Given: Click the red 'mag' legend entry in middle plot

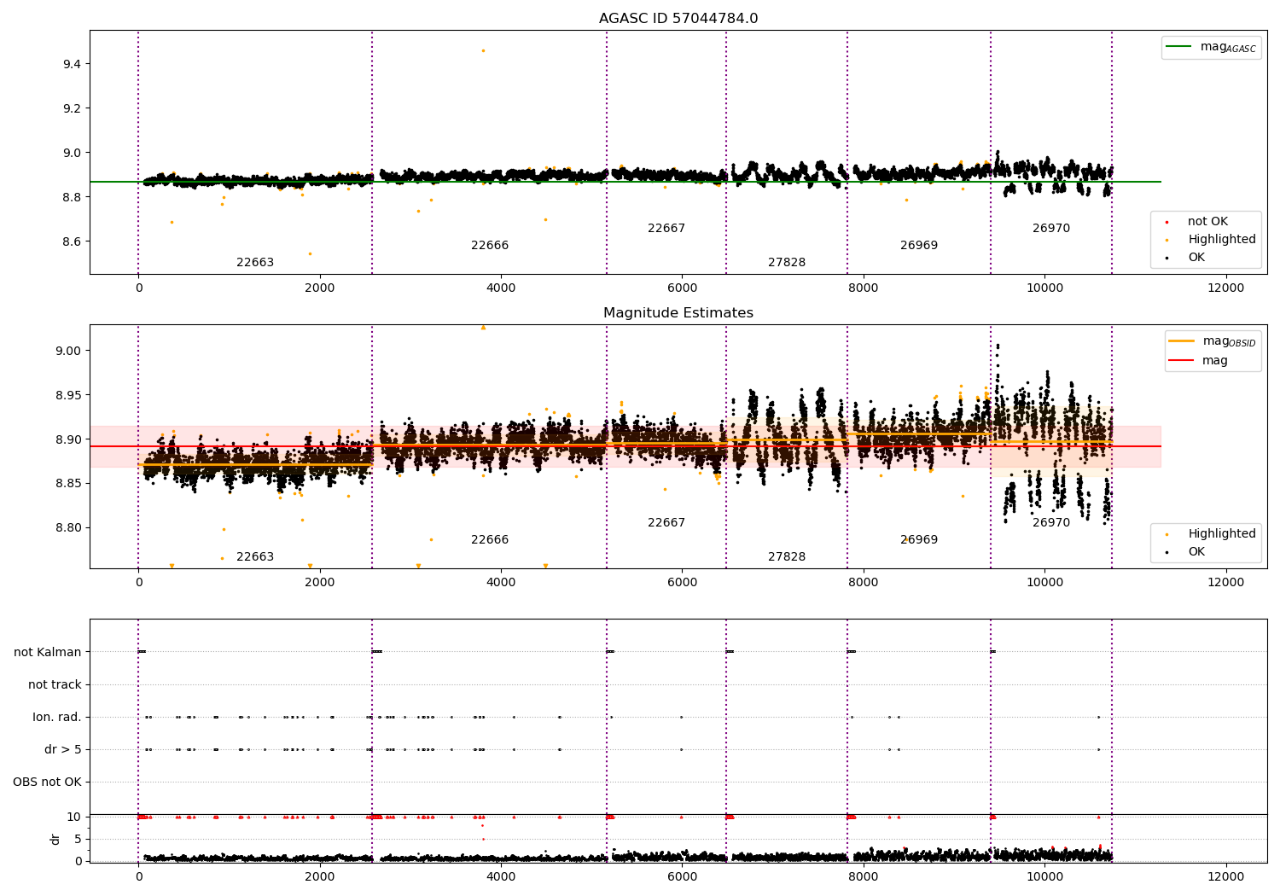Looking at the screenshot, I should click(x=1198, y=360).
